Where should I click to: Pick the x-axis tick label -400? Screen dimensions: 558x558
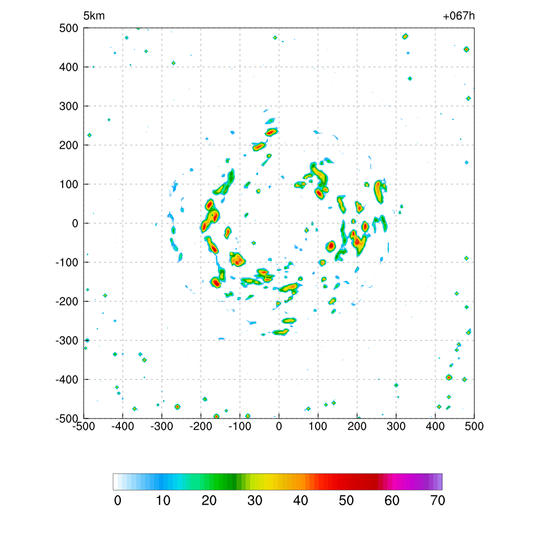(x=123, y=426)
